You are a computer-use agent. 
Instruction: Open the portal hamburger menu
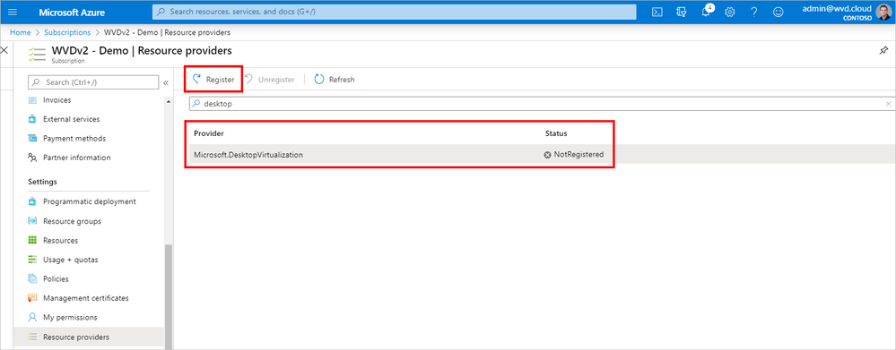[13, 12]
